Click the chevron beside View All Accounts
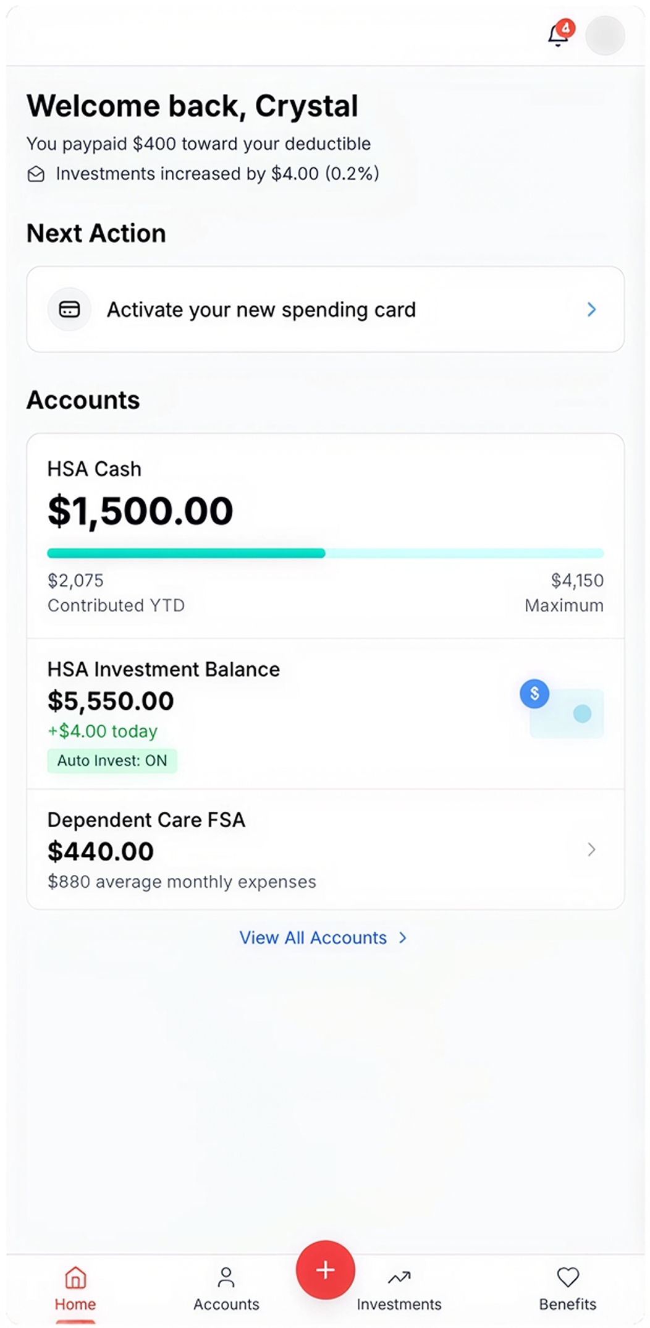The image size is (650, 1328). click(x=403, y=938)
